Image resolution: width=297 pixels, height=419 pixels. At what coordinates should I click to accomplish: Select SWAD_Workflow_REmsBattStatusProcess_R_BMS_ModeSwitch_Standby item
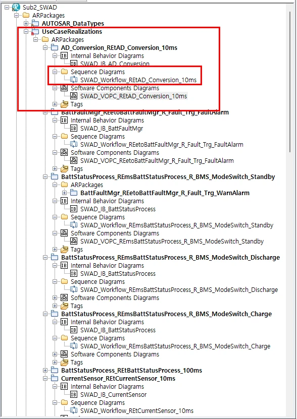point(177,225)
